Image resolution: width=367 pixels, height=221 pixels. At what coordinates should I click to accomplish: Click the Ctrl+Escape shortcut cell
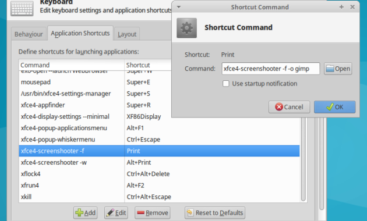click(x=143, y=140)
